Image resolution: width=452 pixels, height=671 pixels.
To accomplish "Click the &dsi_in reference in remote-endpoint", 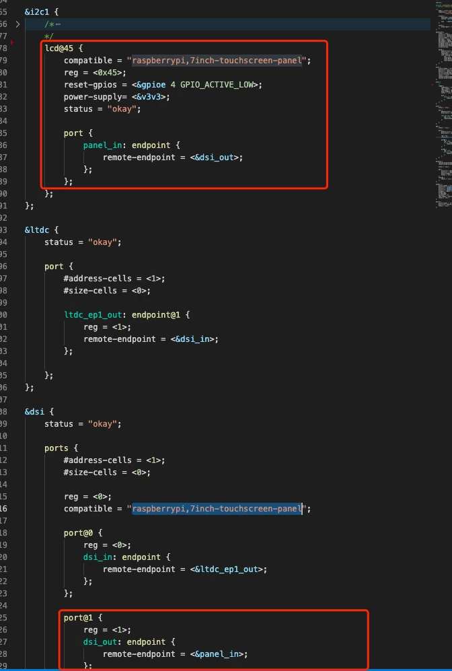I will 192,339.
